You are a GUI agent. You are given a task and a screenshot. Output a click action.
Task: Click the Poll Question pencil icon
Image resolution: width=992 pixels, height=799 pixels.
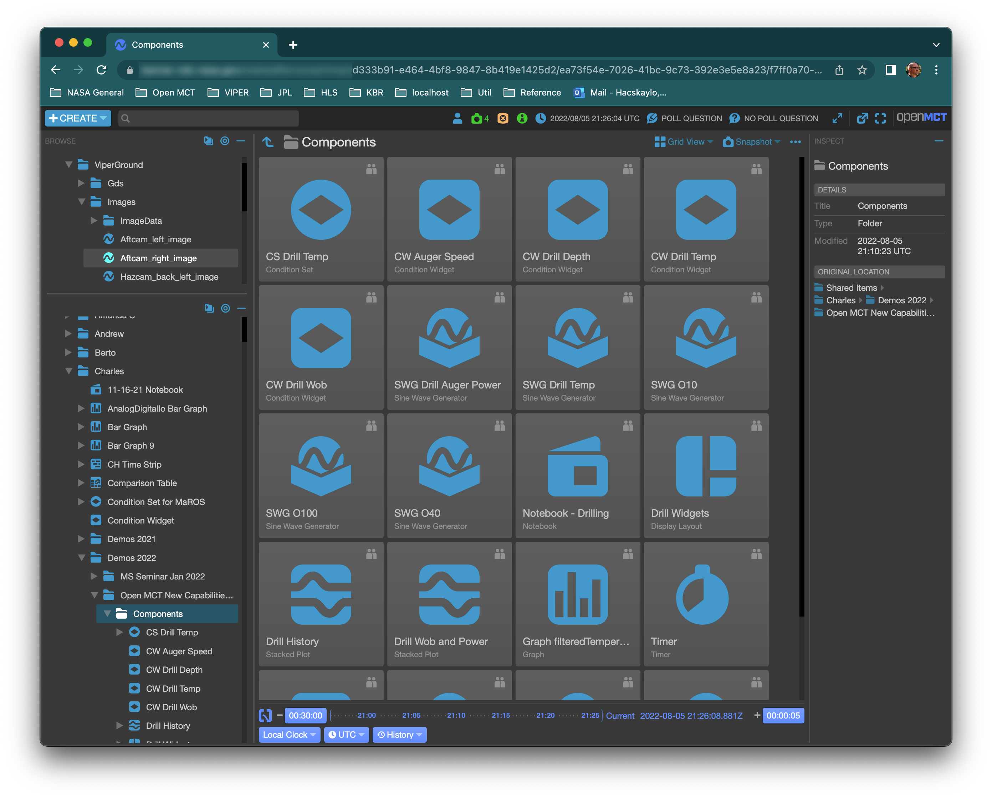coord(652,118)
